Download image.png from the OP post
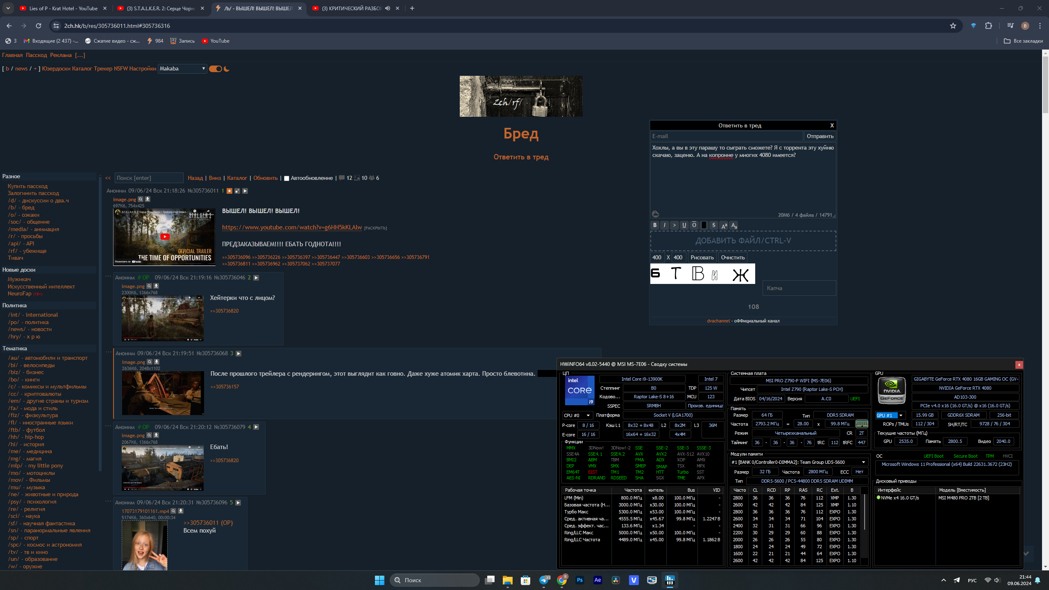Screen dimensions: 1049x590 tap(148, 199)
